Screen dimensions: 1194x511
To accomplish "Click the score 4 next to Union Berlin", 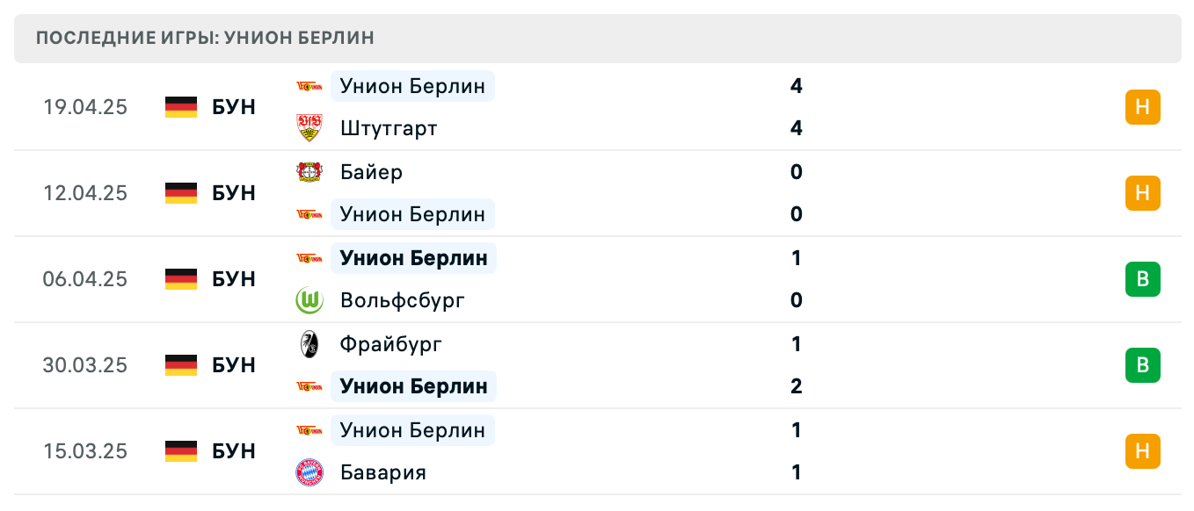I will 796,85.
